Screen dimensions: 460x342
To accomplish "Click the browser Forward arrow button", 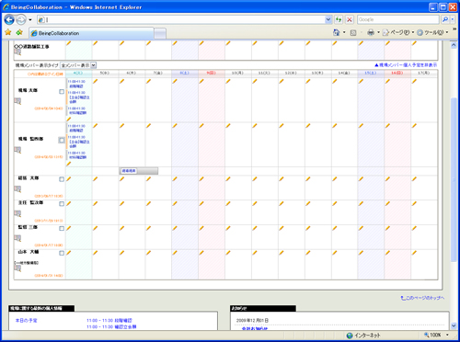I will point(21,20).
